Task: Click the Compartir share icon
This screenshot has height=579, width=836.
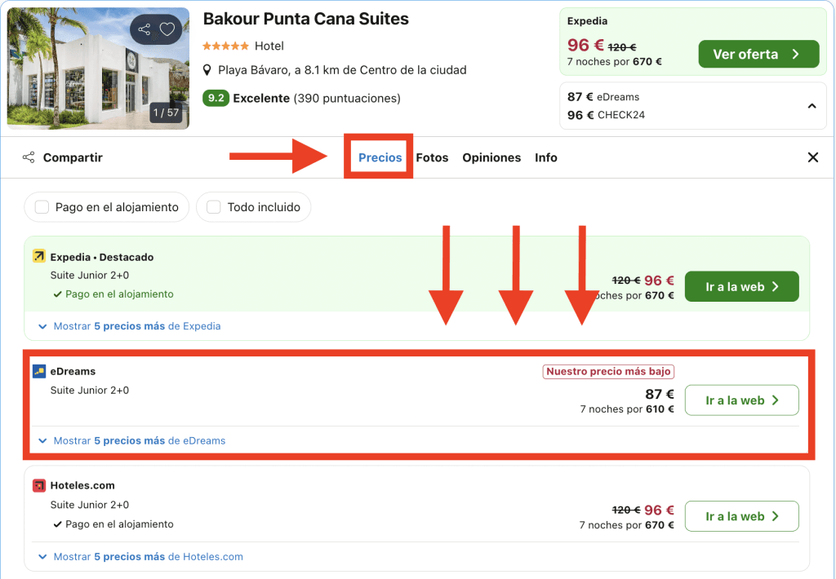Action: pos(29,157)
